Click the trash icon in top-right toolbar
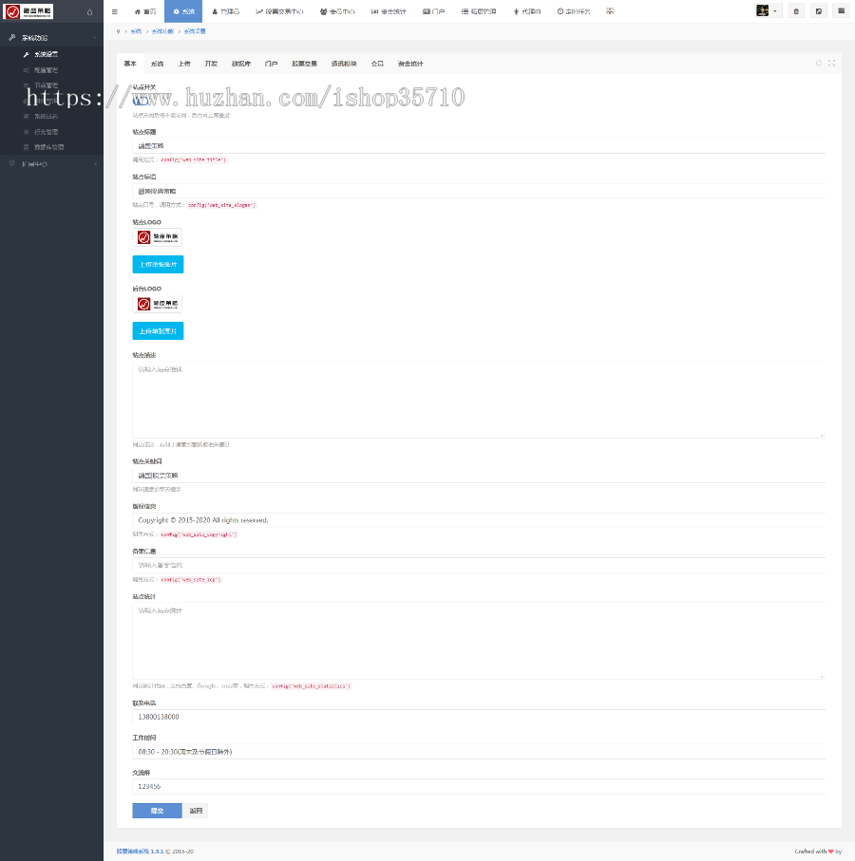855x861 pixels. (796, 11)
